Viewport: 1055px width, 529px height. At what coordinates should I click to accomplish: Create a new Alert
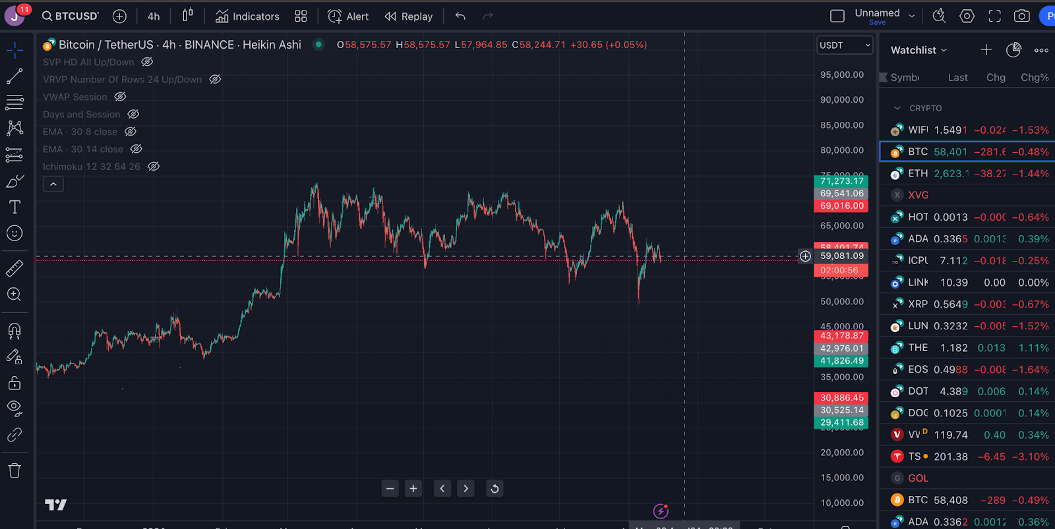(348, 16)
